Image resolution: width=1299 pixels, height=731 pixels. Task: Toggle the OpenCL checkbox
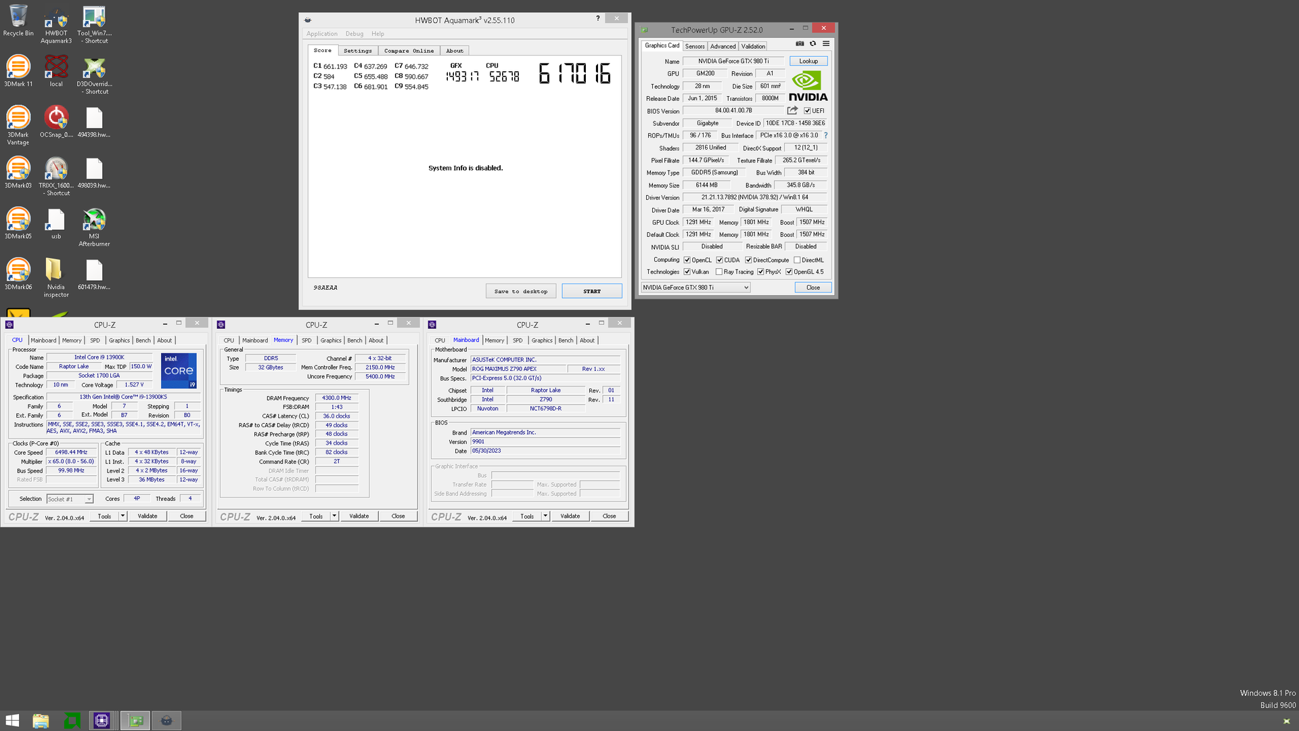pos(687,260)
